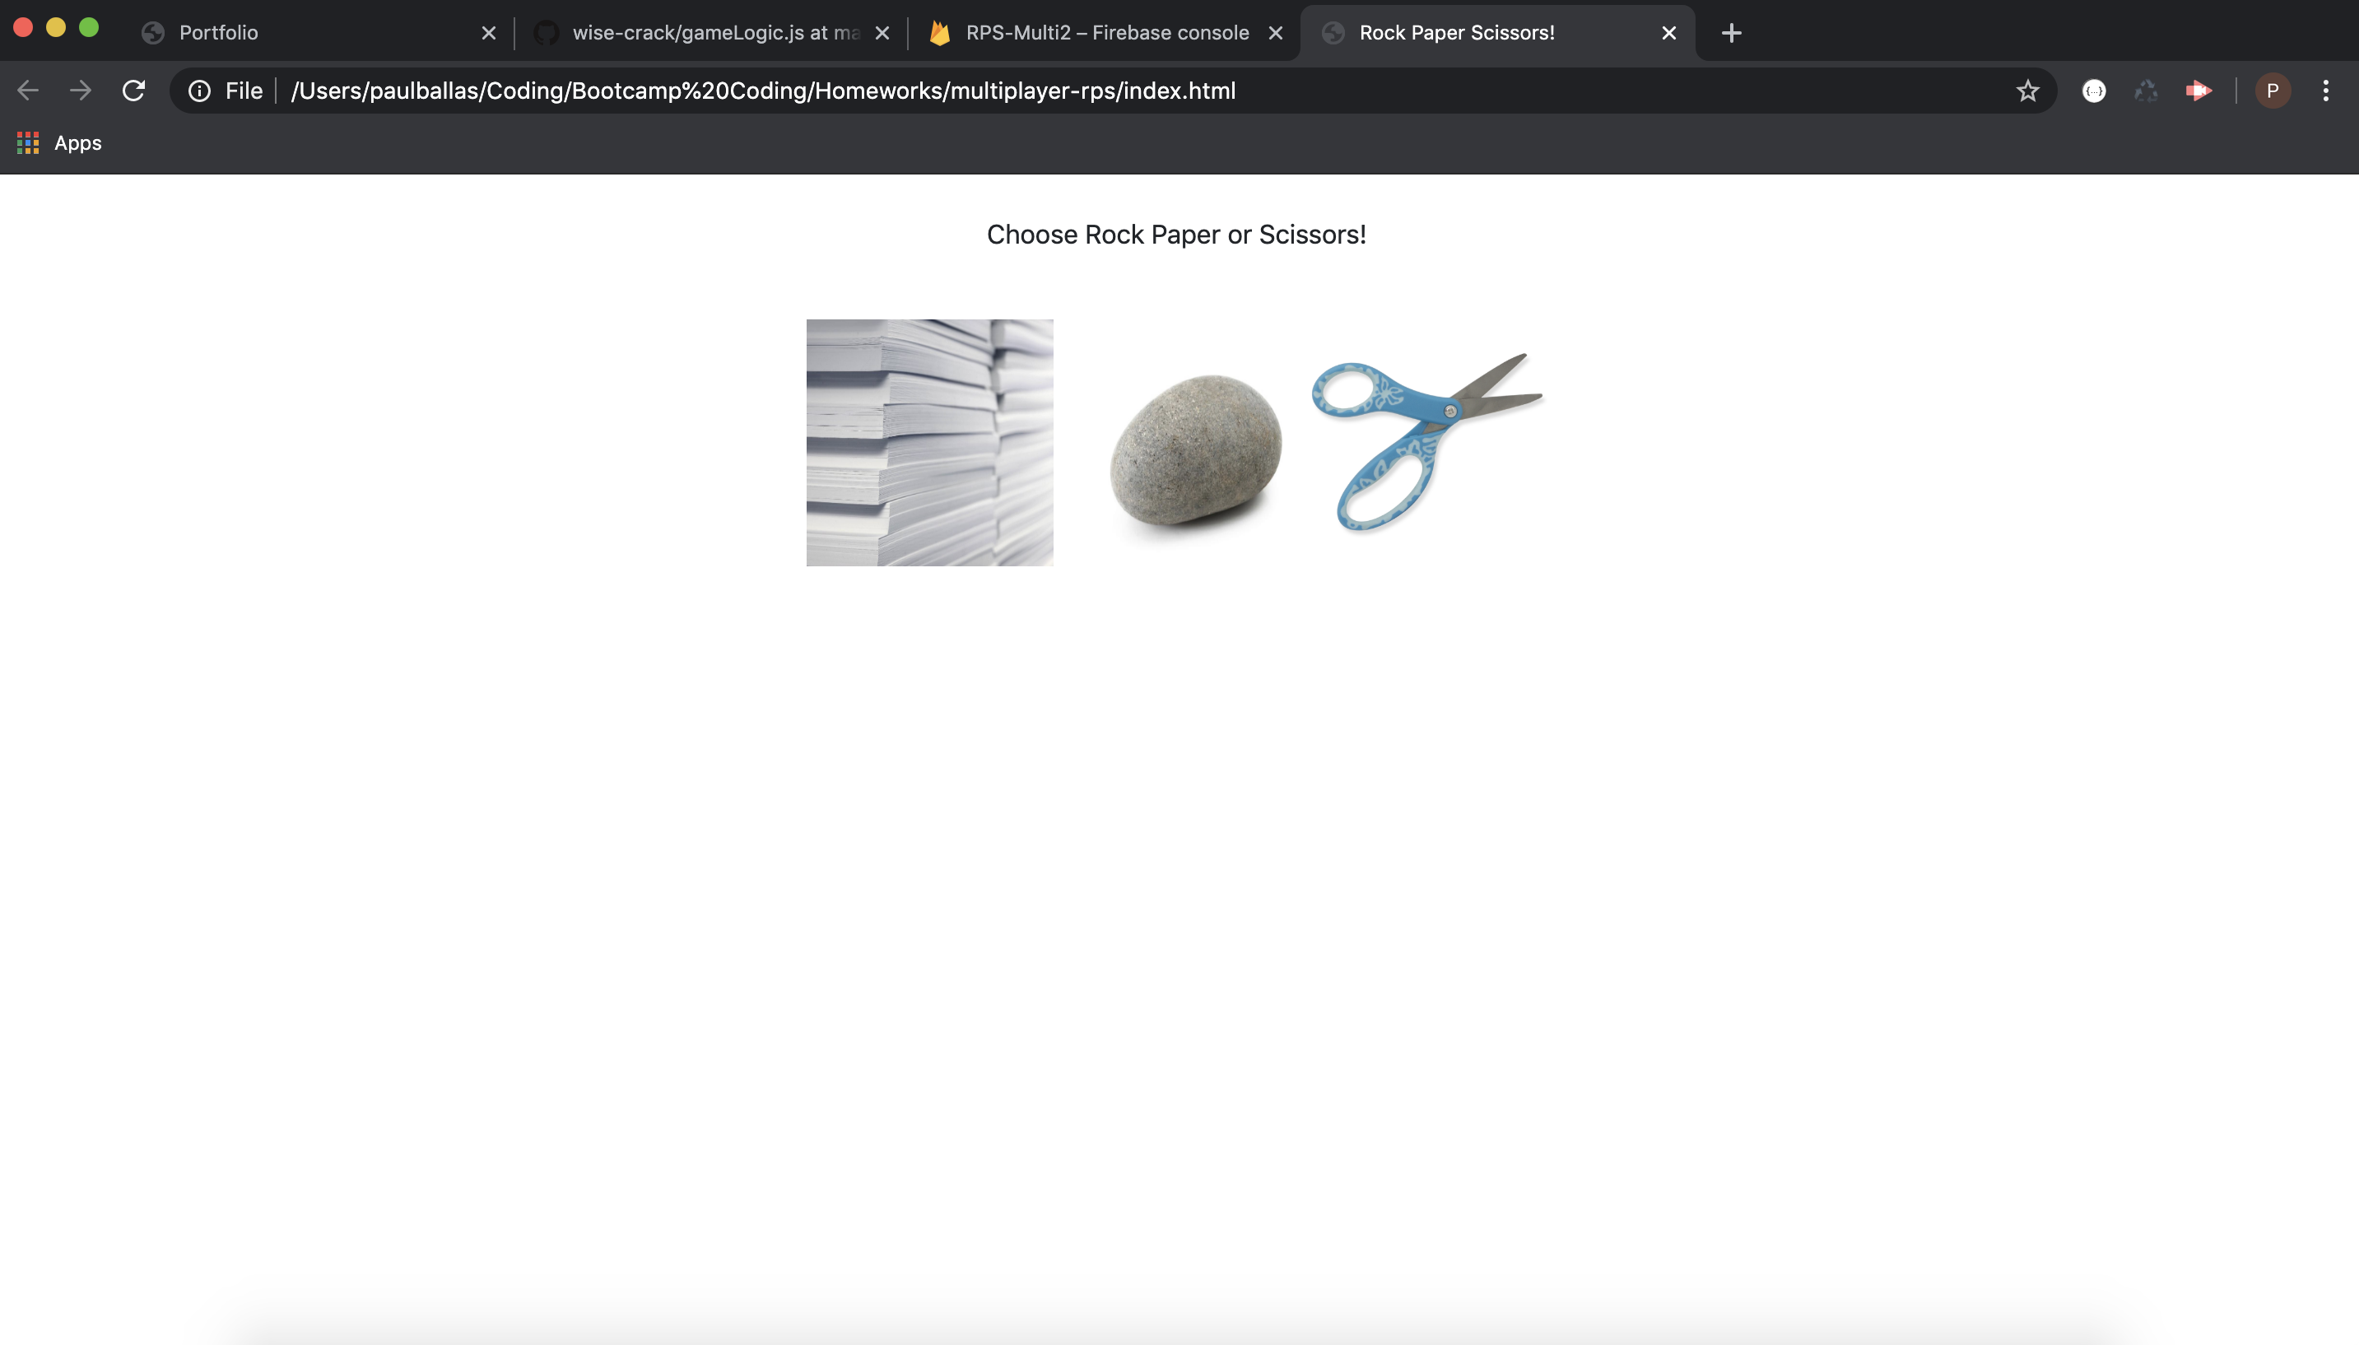Close the Portfolio tab
This screenshot has height=1345, width=2359.
coord(489,33)
